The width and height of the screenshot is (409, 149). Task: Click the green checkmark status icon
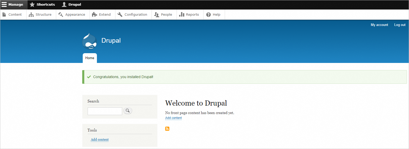[89, 77]
